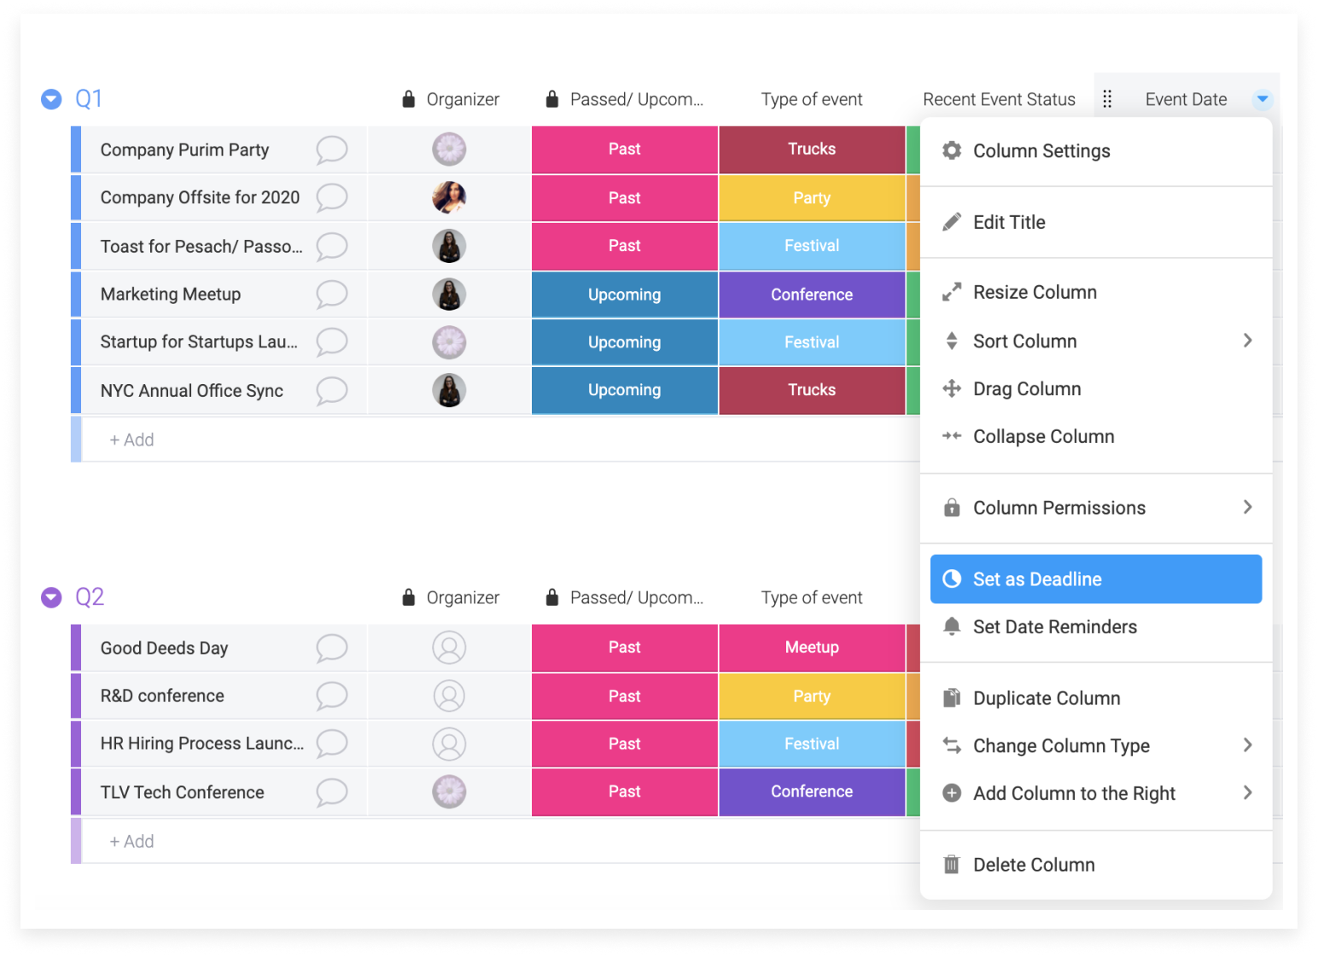The image size is (1318, 956).
Task: Click the lock on Column Permissions entry
Action: (951, 507)
